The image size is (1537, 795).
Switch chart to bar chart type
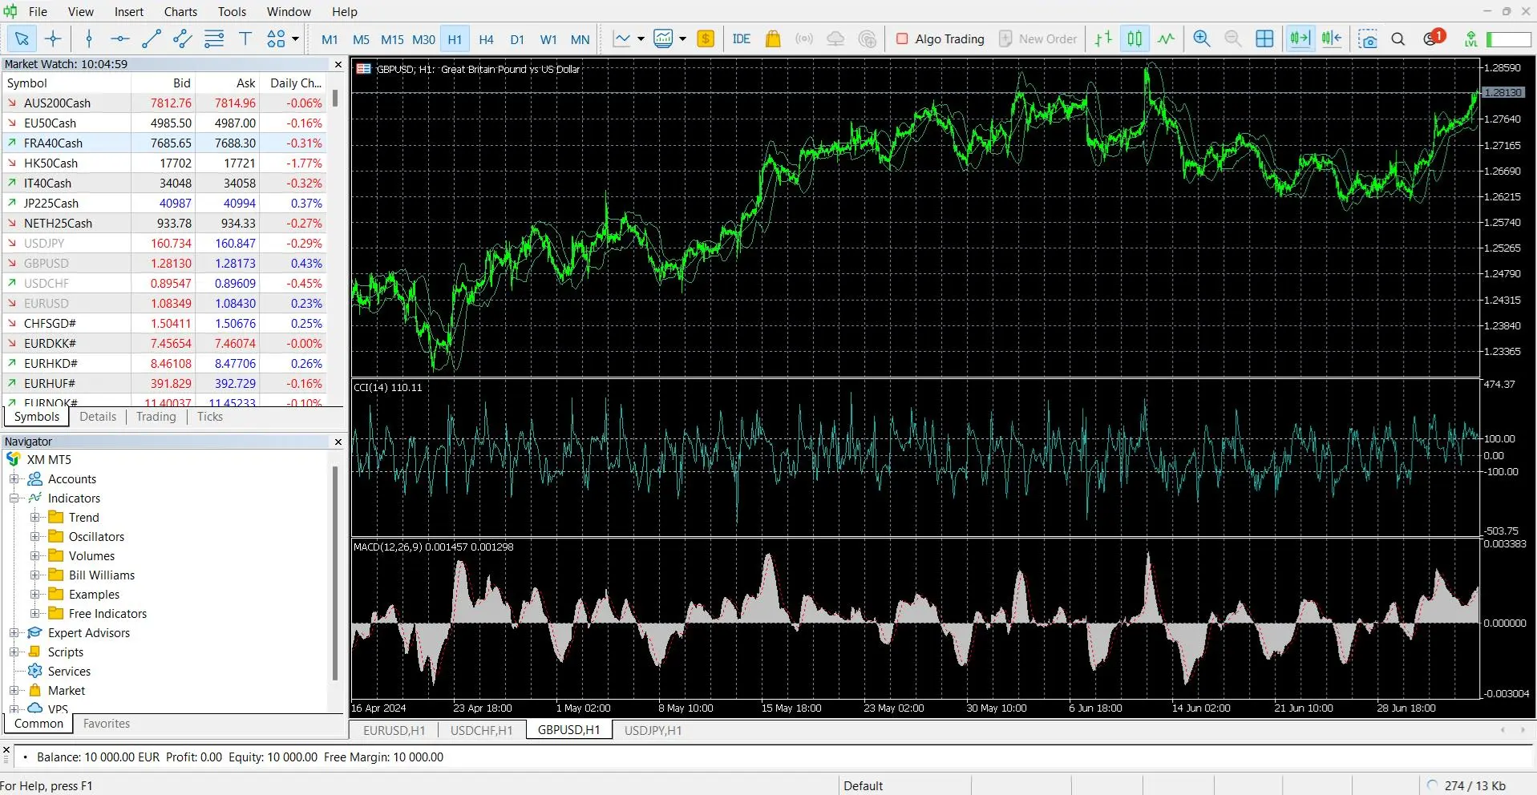pyautogui.click(x=1104, y=38)
